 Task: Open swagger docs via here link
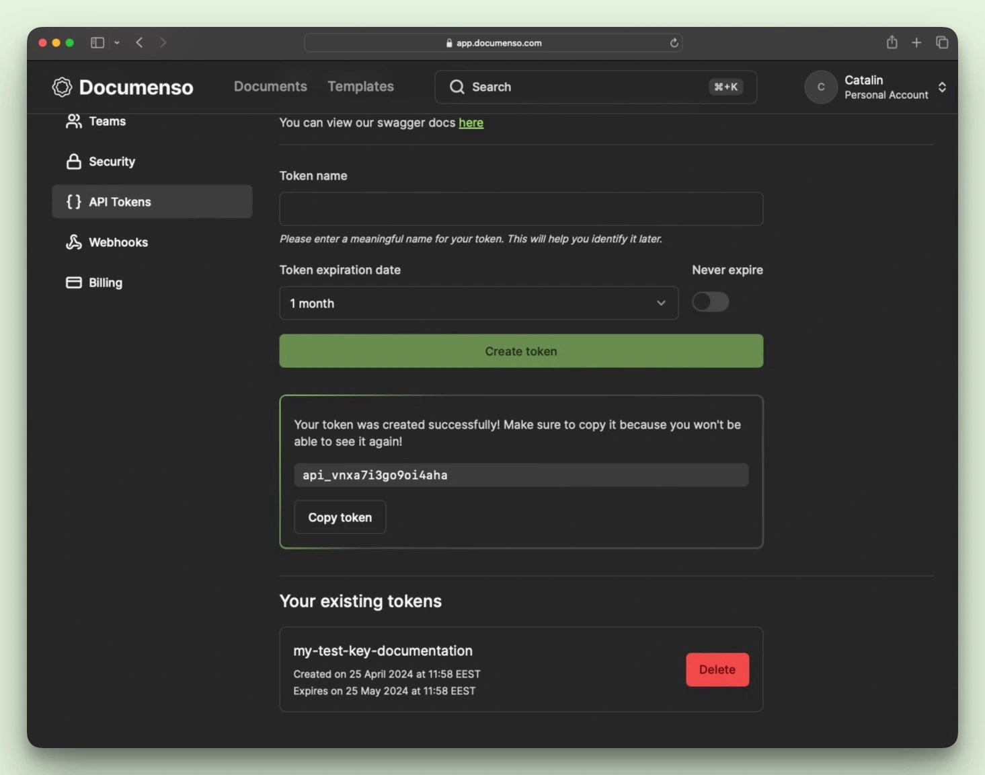(x=471, y=122)
